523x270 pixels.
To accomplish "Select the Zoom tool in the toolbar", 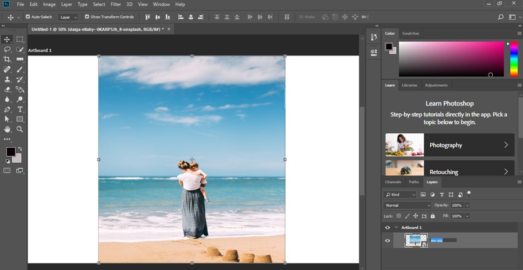I will tap(20, 129).
